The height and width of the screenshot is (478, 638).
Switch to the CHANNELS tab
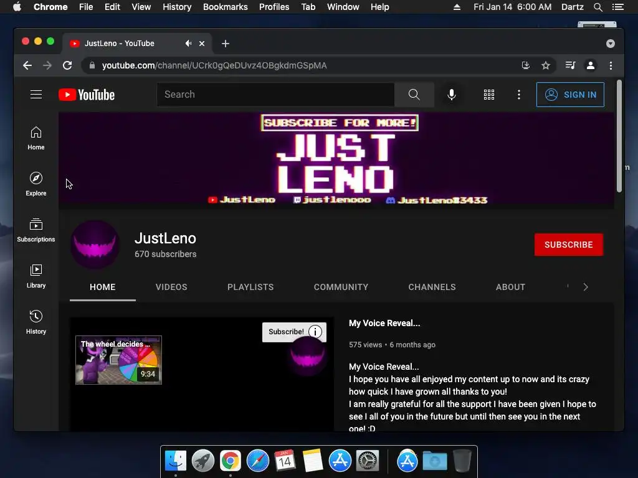pos(432,287)
